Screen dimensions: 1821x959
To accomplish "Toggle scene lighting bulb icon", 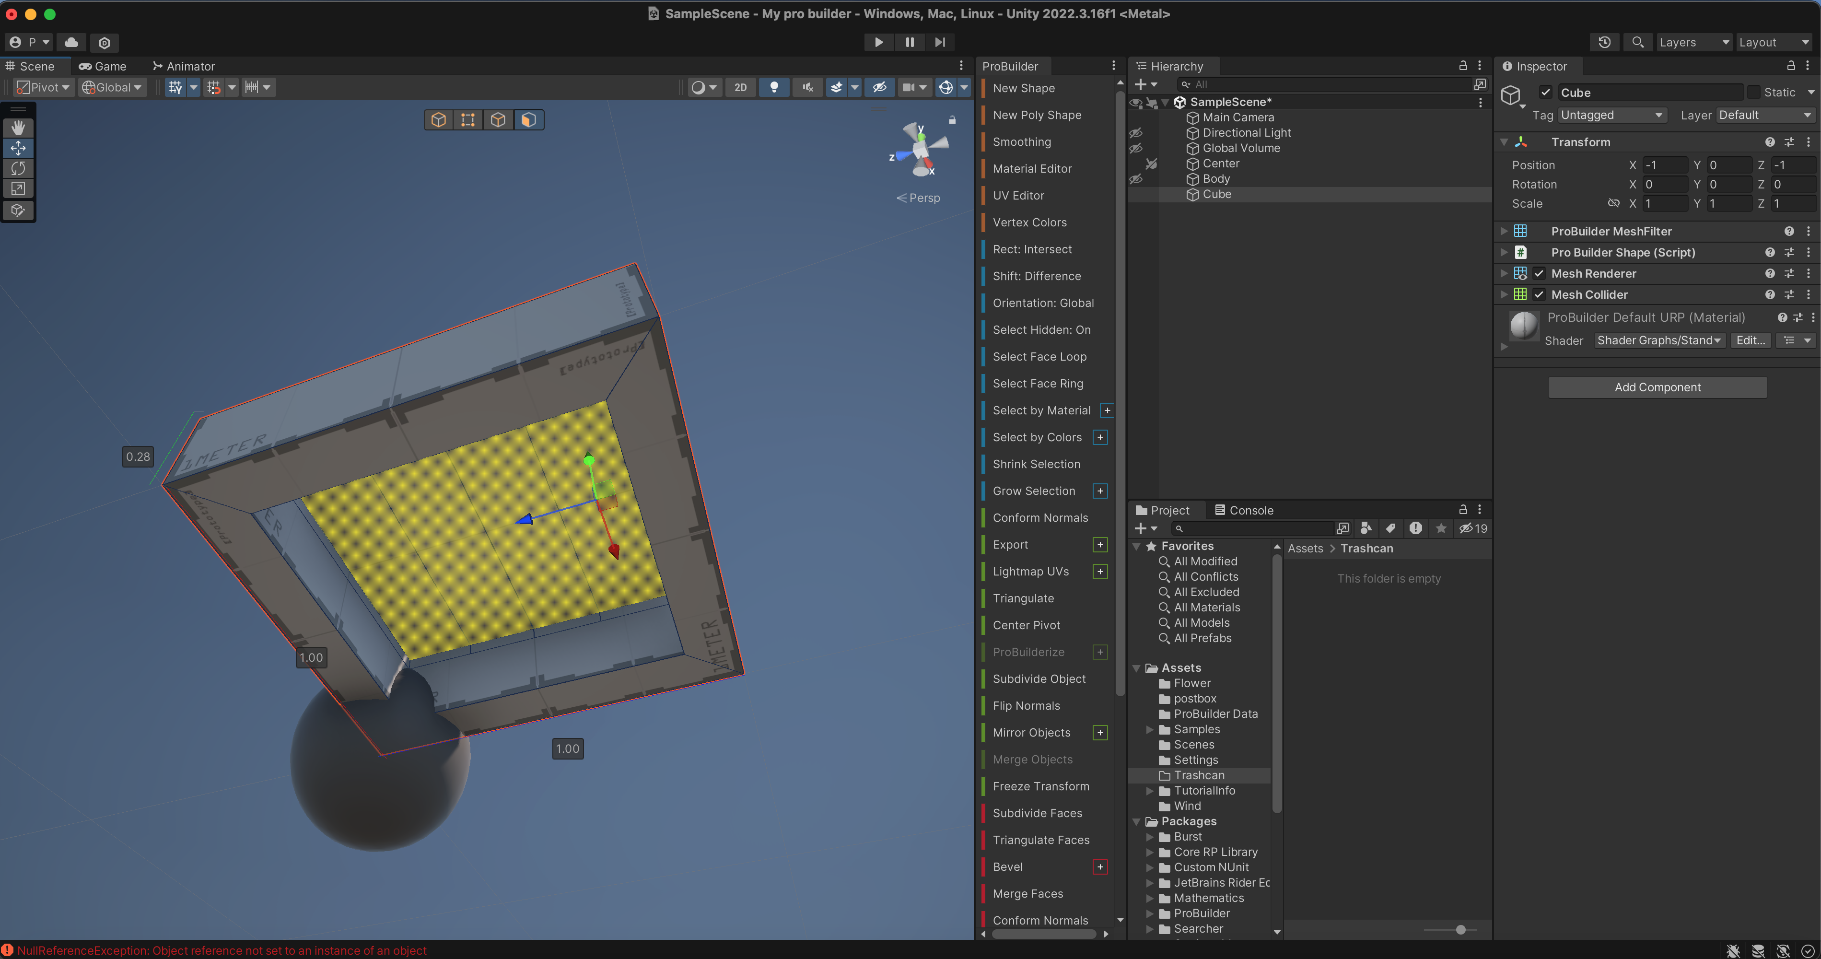I will (x=774, y=87).
